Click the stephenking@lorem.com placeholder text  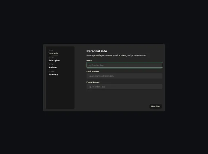point(101,76)
